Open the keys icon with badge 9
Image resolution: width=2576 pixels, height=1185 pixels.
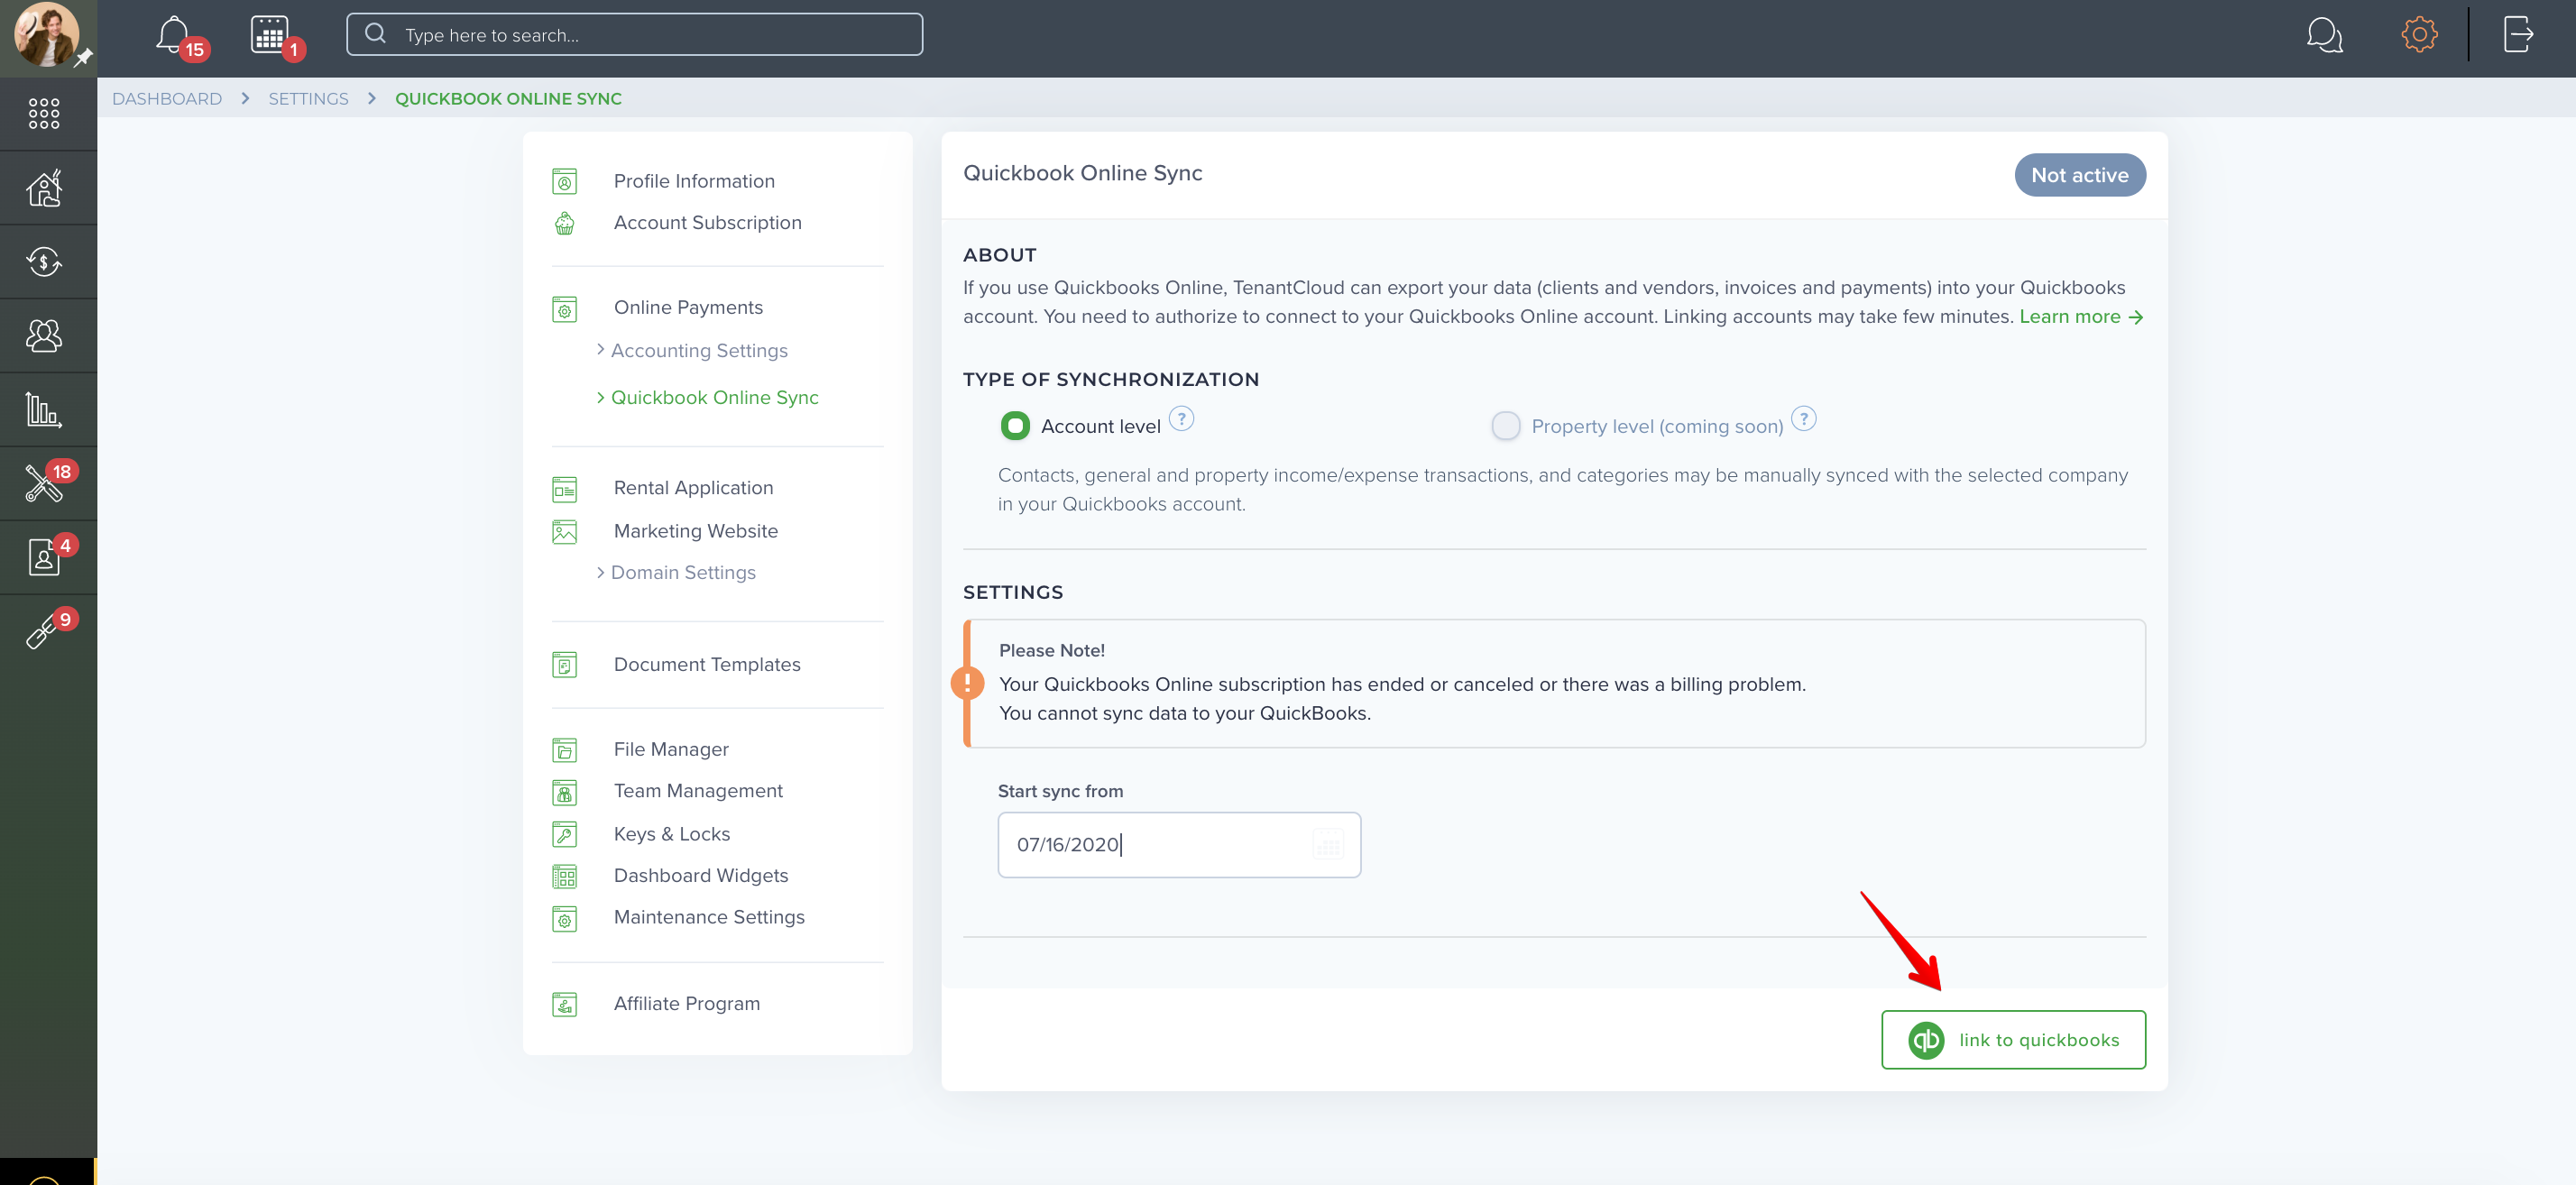(x=44, y=631)
